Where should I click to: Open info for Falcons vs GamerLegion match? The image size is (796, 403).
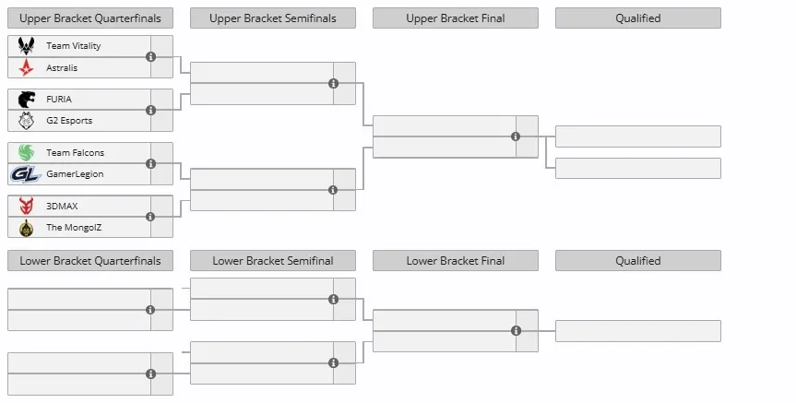click(x=150, y=163)
